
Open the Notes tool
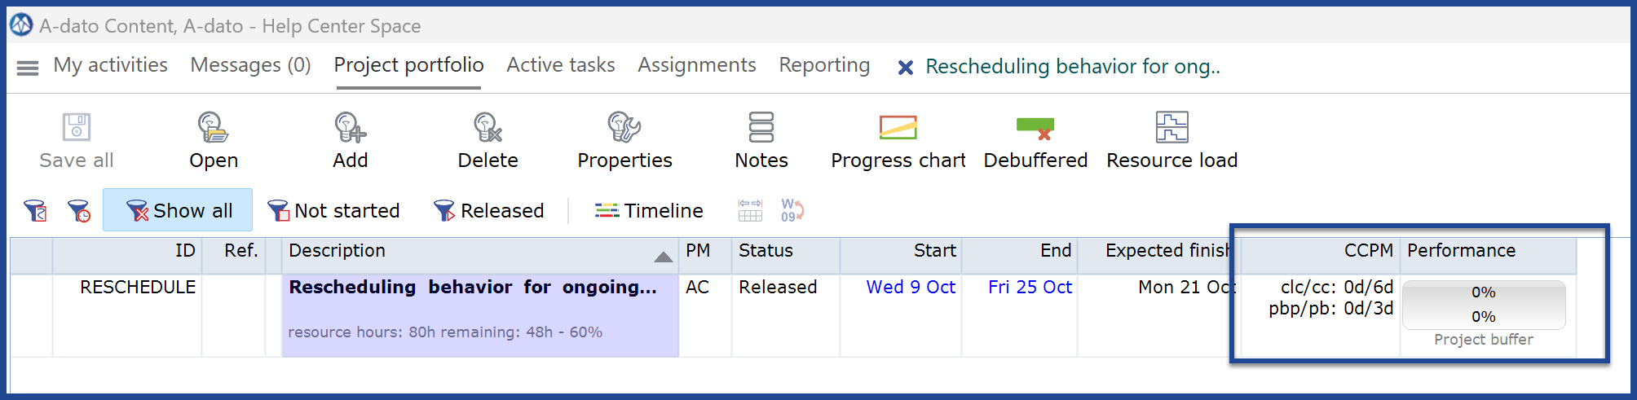click(761, 128)
